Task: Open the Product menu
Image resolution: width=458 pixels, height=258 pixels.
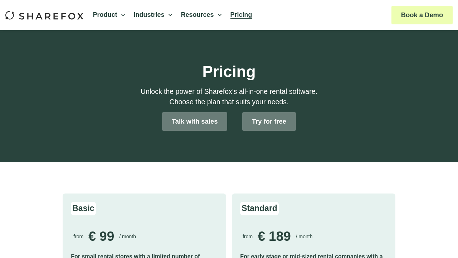Action: [x=105, y=15]
